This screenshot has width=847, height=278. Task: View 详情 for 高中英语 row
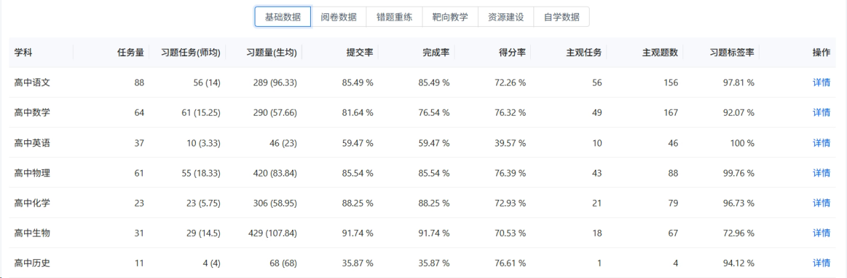[x=822, y=143]
